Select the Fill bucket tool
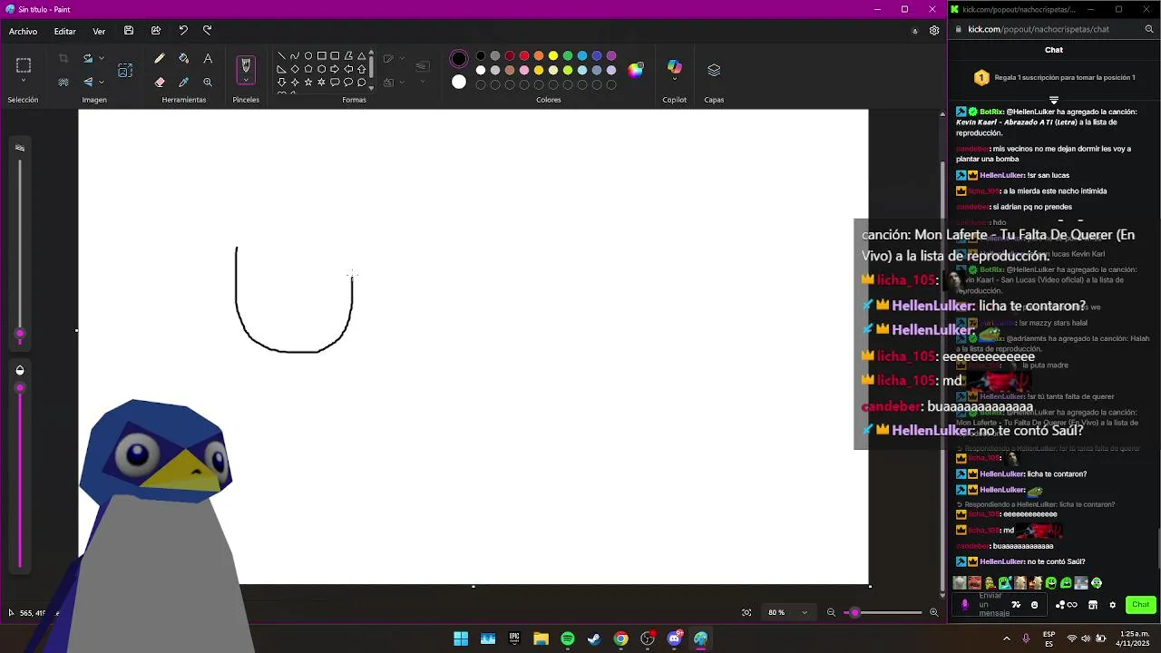 tap(183, 59)
